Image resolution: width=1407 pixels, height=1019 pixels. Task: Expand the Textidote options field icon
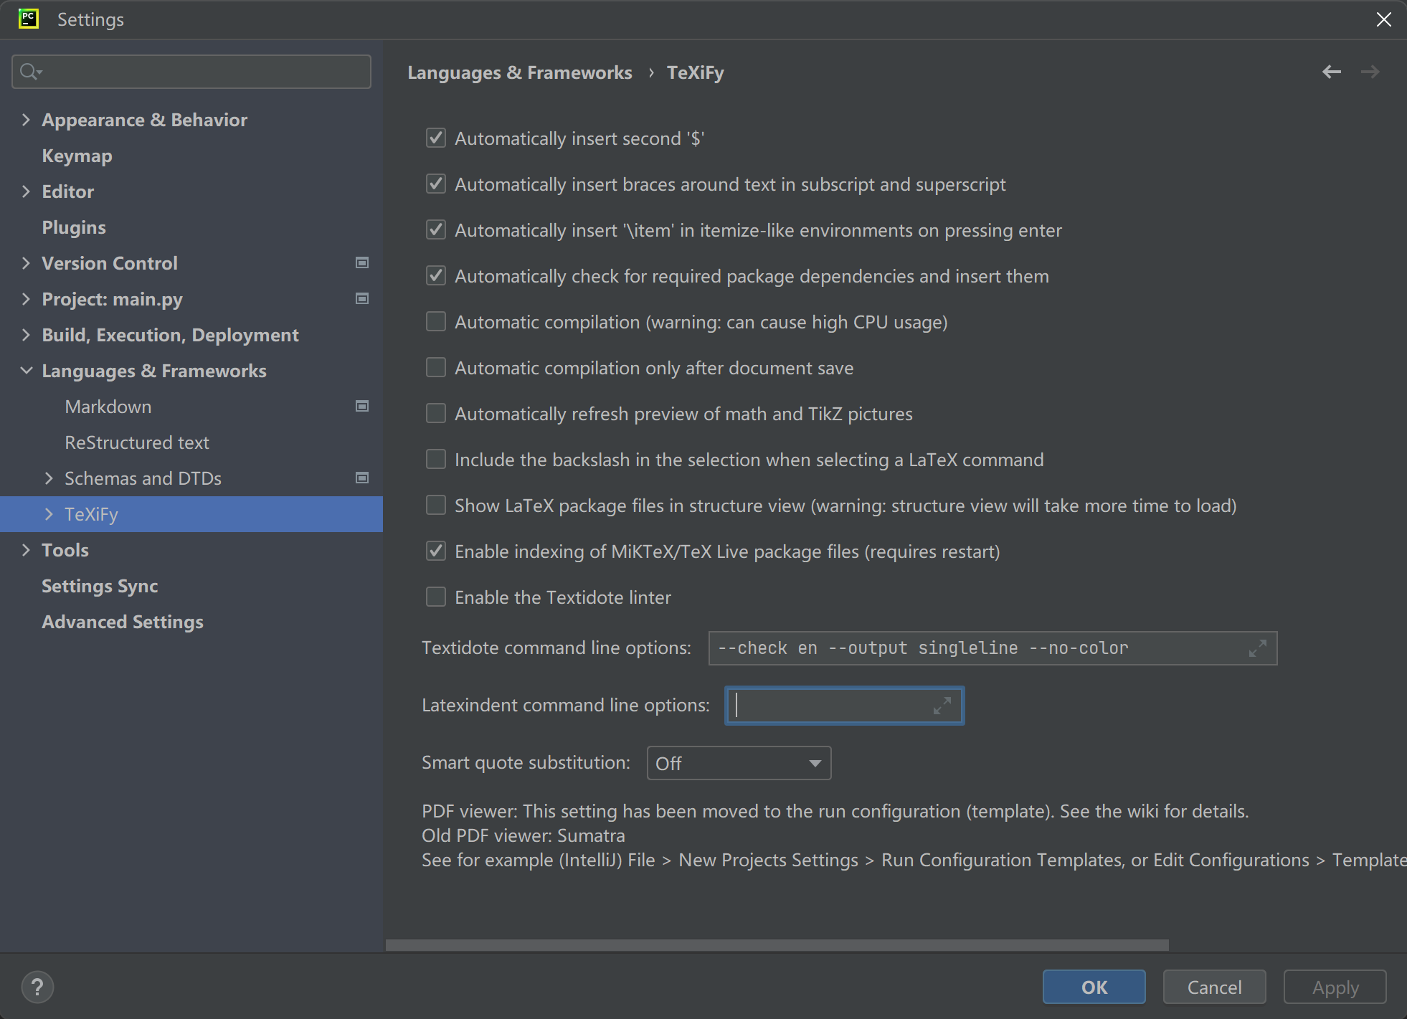[1257, 648]
